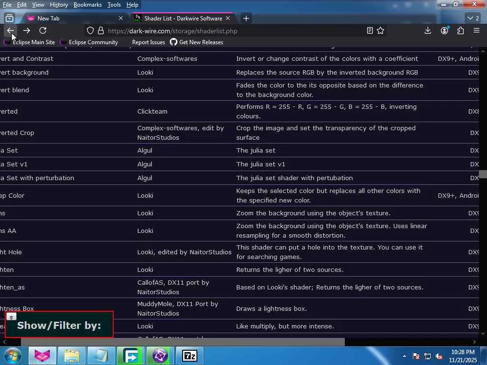Toggle Reader View icon in address bar
487x365 pixels.
[370, 31]
